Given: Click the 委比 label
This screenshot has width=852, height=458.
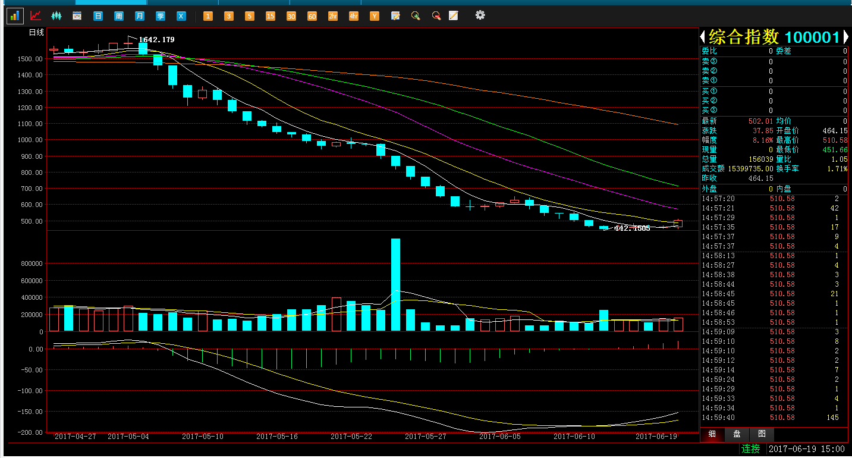Looking at the screenshot, I should point(709,51).
